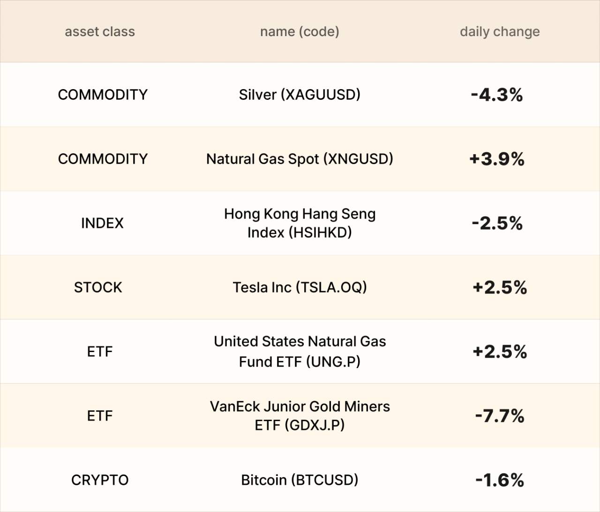This screenshot has width=600, height=512.
Task: Sort by the "name (code)" column header
Action: (300, 31)
